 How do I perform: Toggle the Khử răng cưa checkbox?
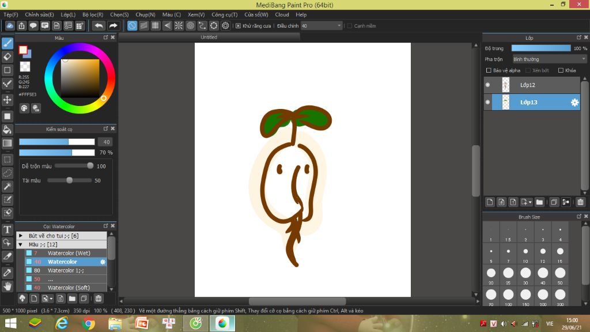[238, 25]
